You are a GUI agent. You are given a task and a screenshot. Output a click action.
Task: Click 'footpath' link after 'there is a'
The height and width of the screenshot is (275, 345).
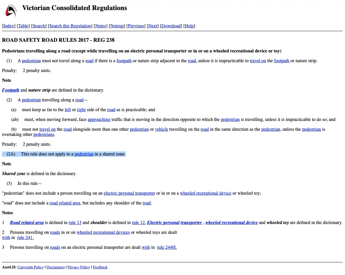coord(124,61)
